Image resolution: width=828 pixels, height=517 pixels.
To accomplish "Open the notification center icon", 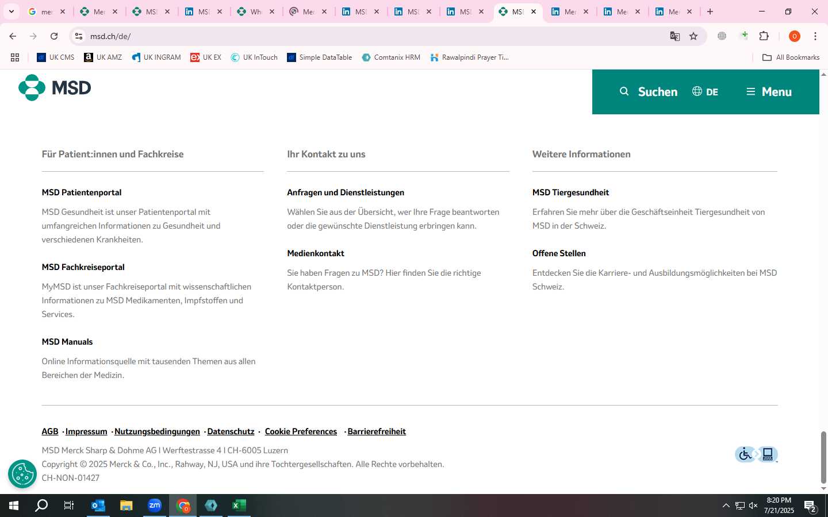I will pyautogui.click(x=811, y=507).
